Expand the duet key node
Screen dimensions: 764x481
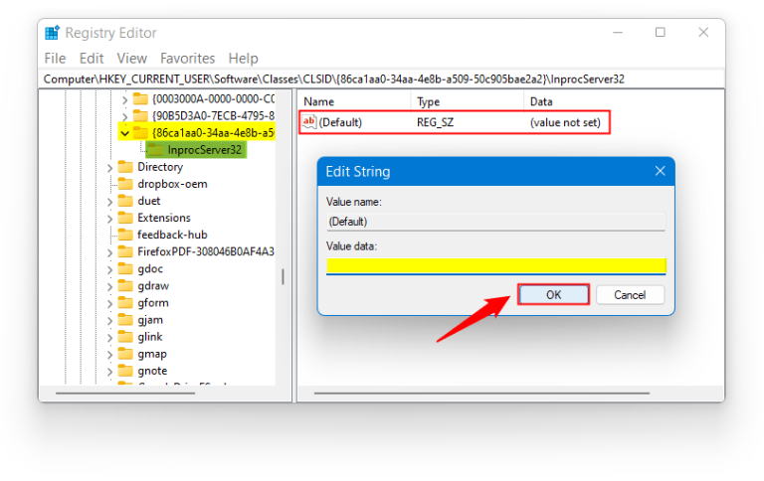[x=109, y=201]
